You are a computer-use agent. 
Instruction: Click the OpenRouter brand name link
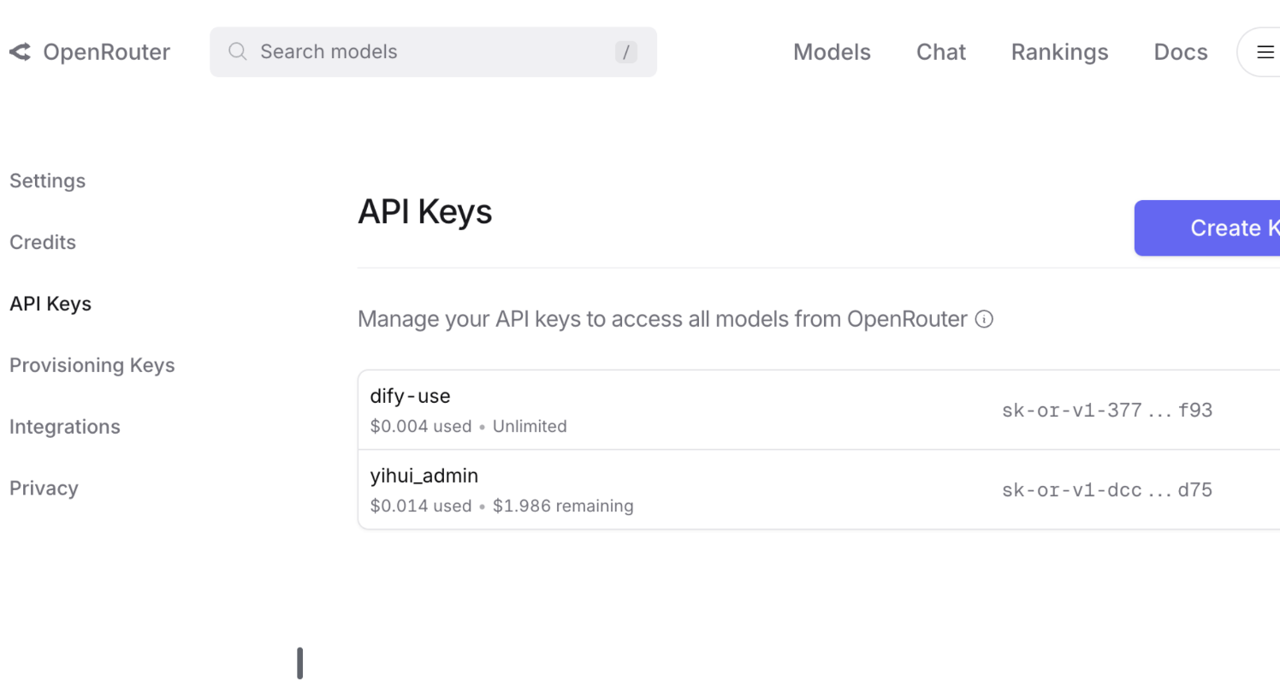[x=107, y=52]
